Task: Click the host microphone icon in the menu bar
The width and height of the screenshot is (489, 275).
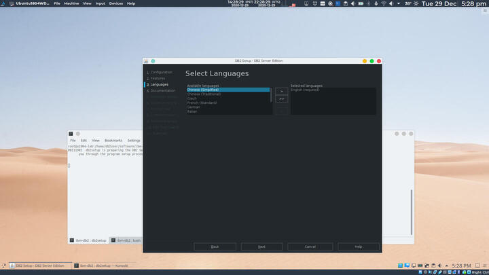Action: [x=376, y=3]
